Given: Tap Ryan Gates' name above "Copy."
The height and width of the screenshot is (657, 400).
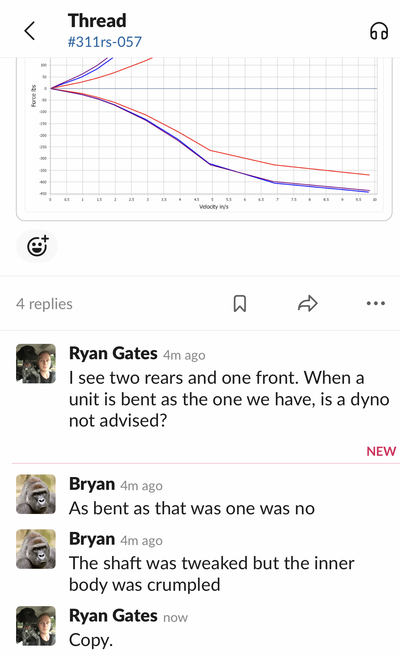Looking at the screenshot, I should (x=113, y=616).
